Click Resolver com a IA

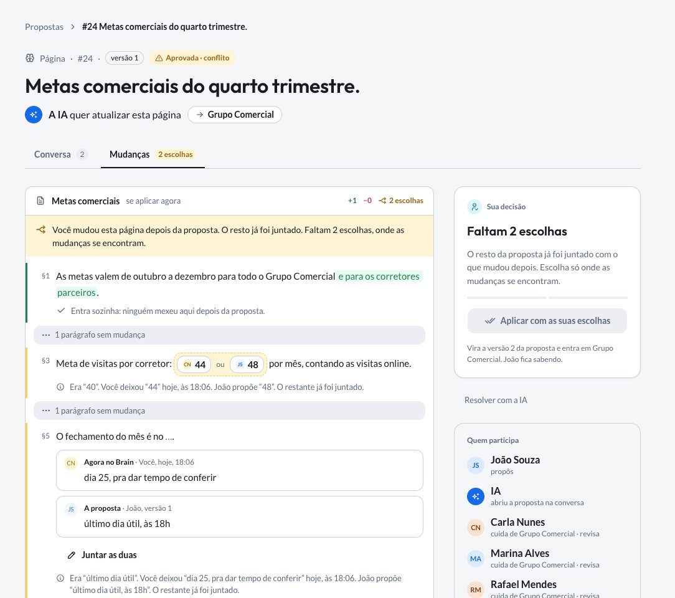496,400
